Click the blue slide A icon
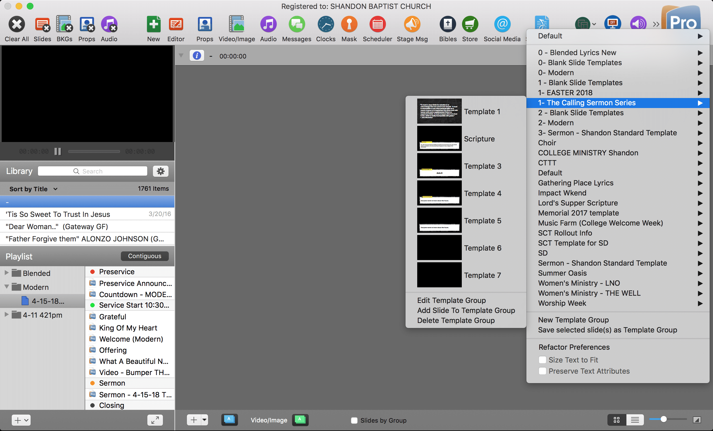The width and height of the screenshot is (713, 431). click(x=229, y=420)
